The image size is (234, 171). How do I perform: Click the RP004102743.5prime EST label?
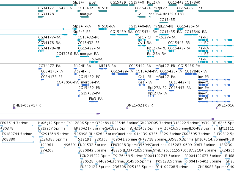[162, 156]
